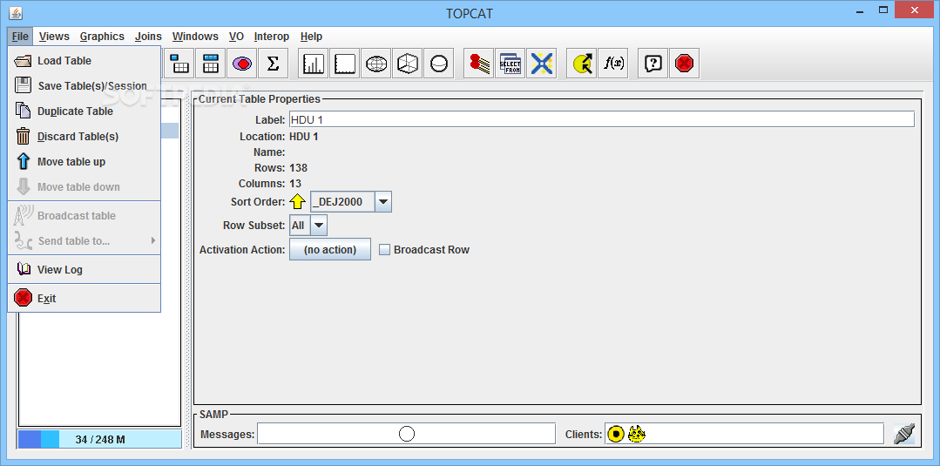The image size is (940, 466).
Task: Select the hub client icon in Clients
Action: [x=616, y=434]
